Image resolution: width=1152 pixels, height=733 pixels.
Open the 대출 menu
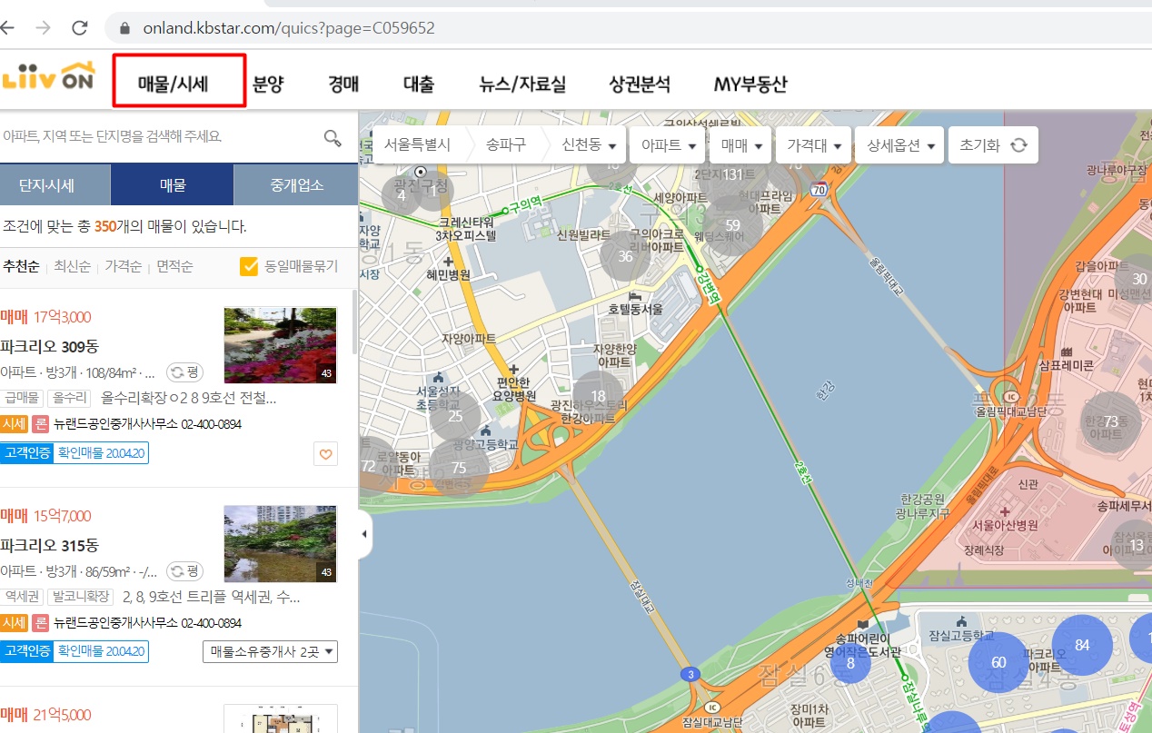point(419,84)
